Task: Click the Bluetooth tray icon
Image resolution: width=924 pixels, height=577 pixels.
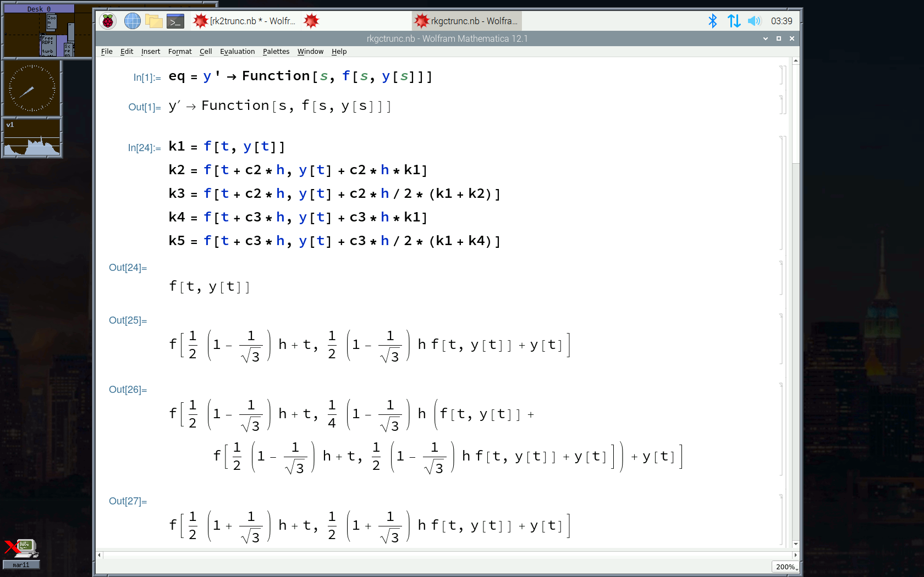Action: [712, 21]
